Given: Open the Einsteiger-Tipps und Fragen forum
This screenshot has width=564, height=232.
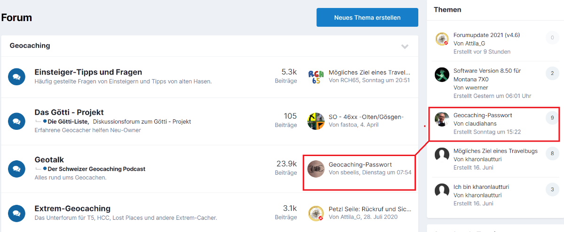Looking at the screenshot, I should tap(88, 72).
